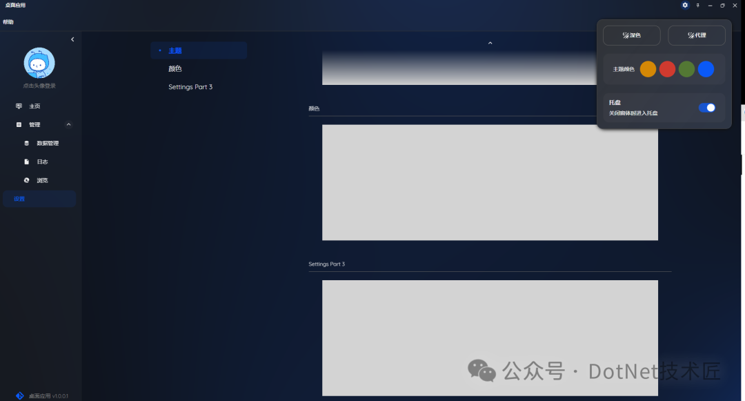Screen dimensions: 745x401
Task: Click the 颜色 section heading in content
Action: [x=314, y=108]
